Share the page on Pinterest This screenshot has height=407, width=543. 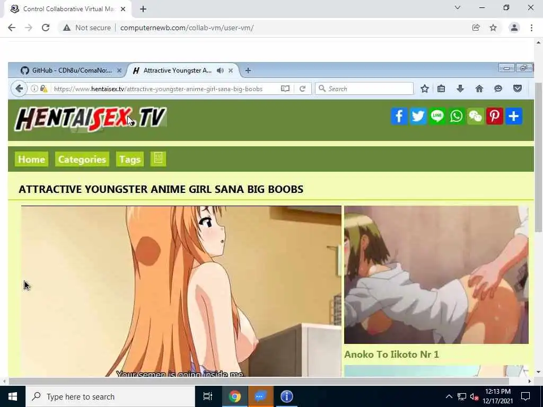495,116
